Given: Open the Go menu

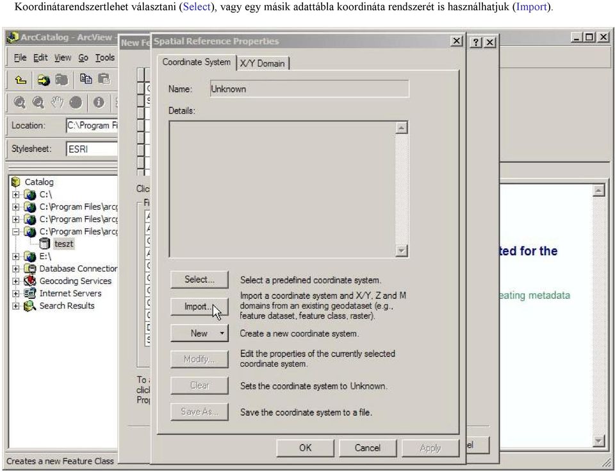Looking at the screenshot, I should click(x=83, y=58).
